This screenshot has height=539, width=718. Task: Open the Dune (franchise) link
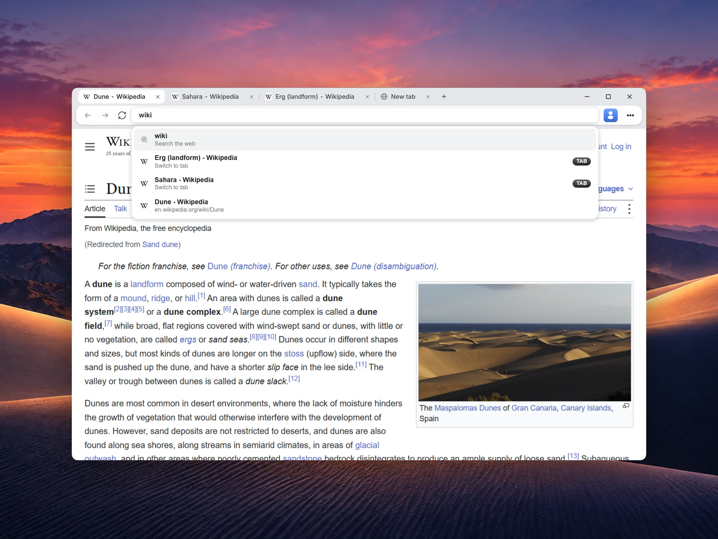[x=239, y=266]
